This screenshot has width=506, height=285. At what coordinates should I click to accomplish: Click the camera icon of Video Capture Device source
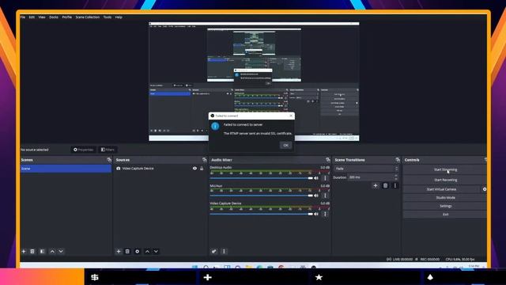click(x=119, y=169)
